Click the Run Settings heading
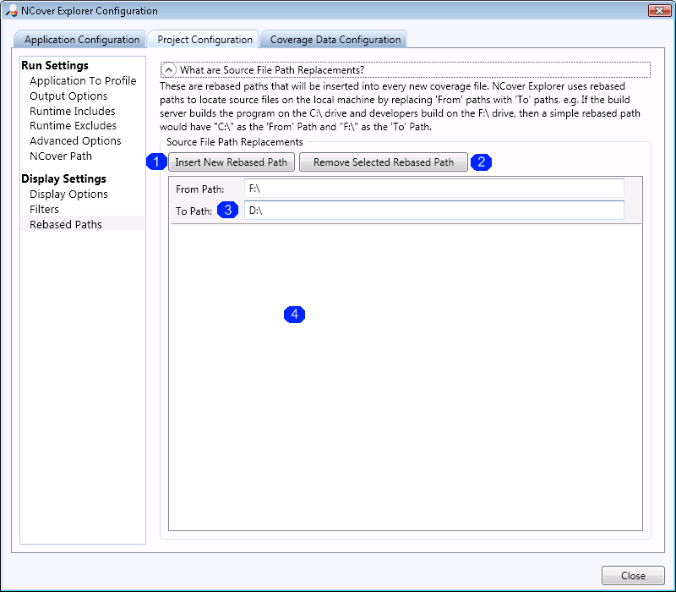This screenshot has height=592, width=676. [x=55, y=66]
